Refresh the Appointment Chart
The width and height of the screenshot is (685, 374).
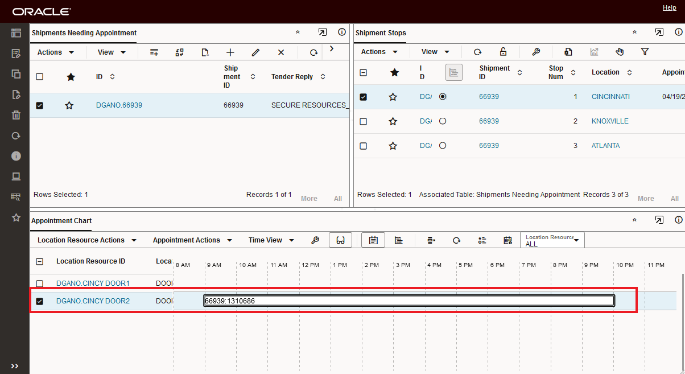(456, 240)
